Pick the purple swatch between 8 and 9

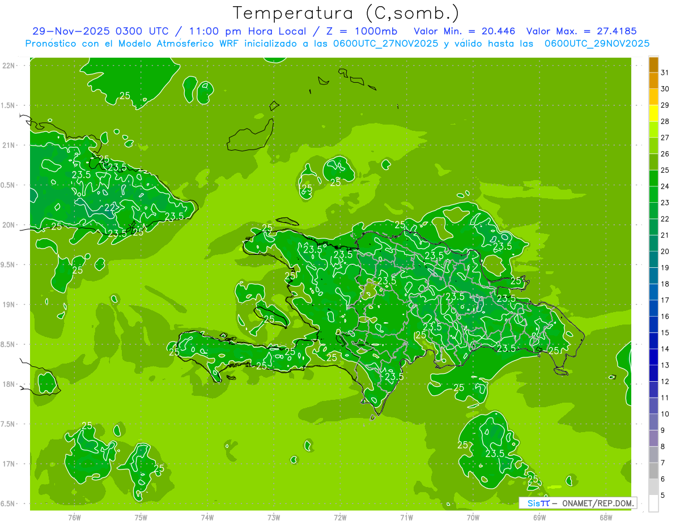(x=653, y=438)
